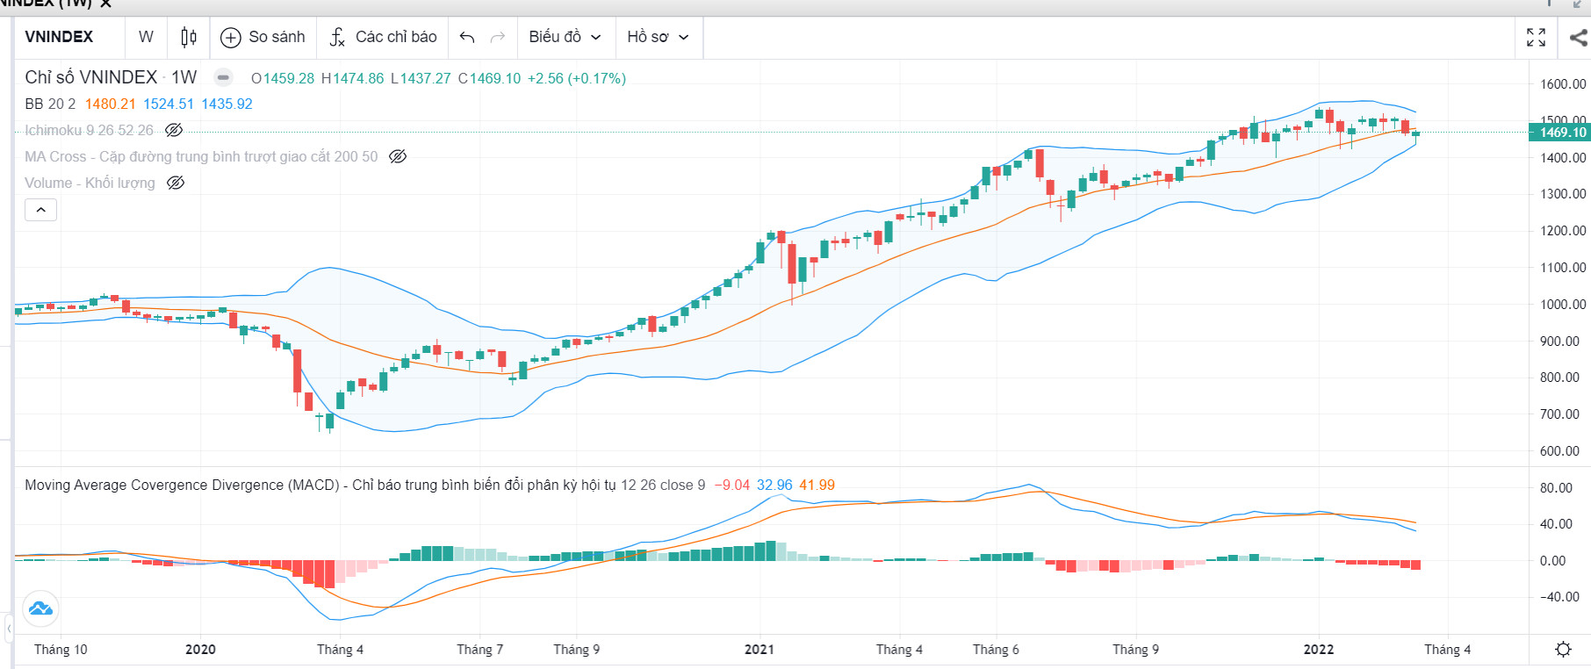Close the VNINDEX (1W) tab
1591x669 pixels.
105,4
